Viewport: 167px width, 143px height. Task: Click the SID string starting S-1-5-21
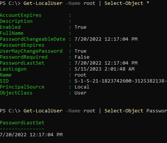point(121,81)
